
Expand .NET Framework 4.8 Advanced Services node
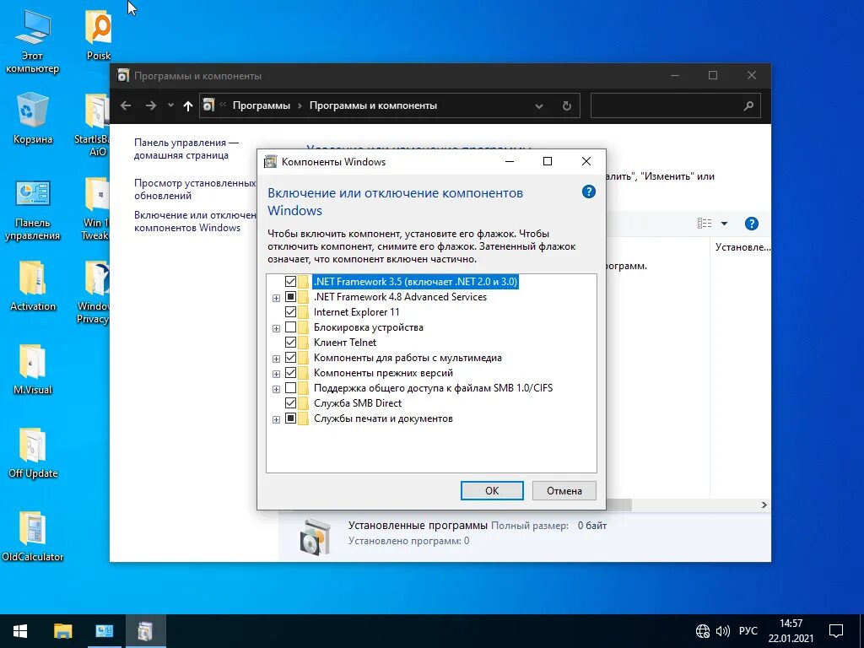[x=276, y=298]
